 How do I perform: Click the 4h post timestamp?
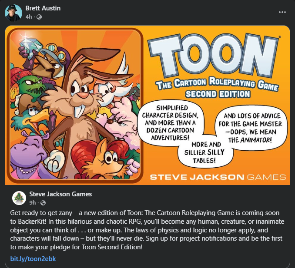click(x=29, y=17)
